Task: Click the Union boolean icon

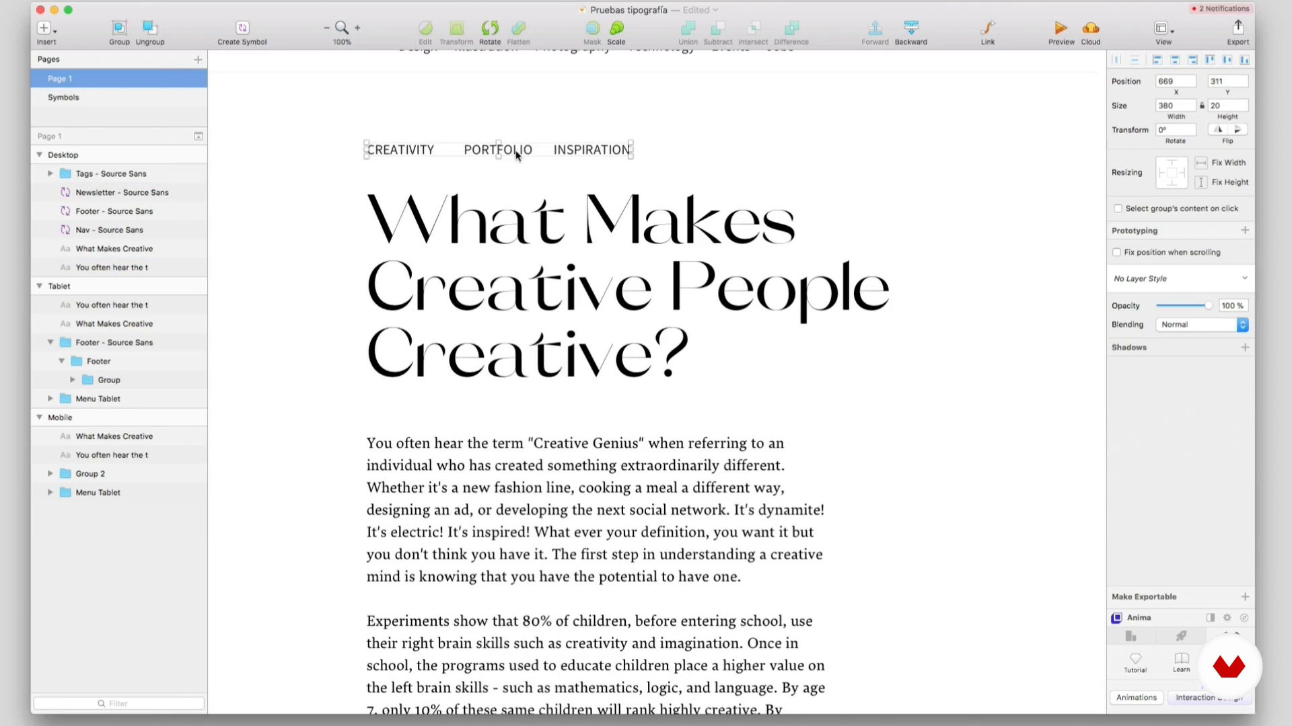Action: point(688,28)
